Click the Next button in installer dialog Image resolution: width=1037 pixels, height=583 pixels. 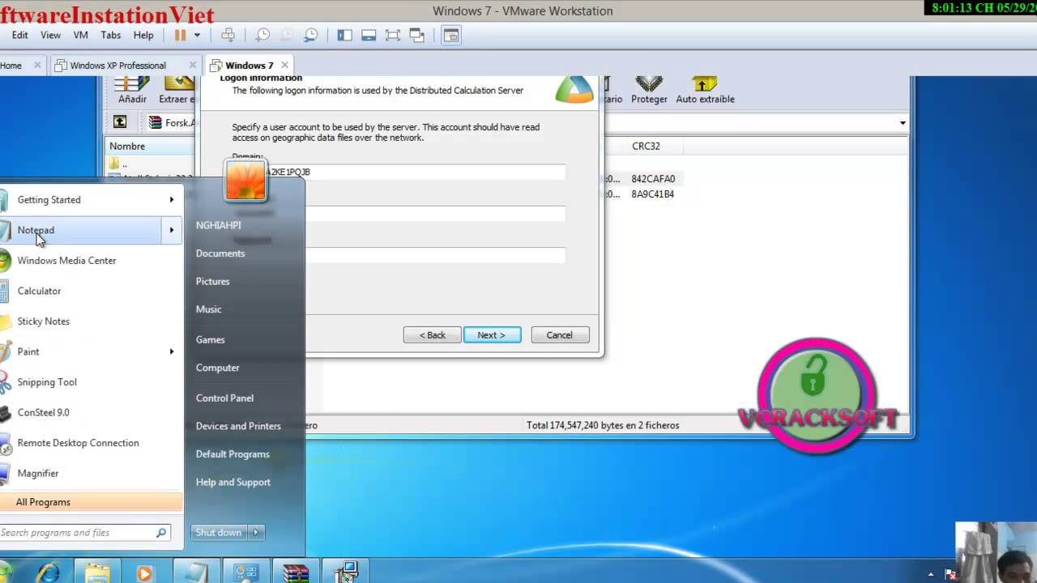[492, 335]
